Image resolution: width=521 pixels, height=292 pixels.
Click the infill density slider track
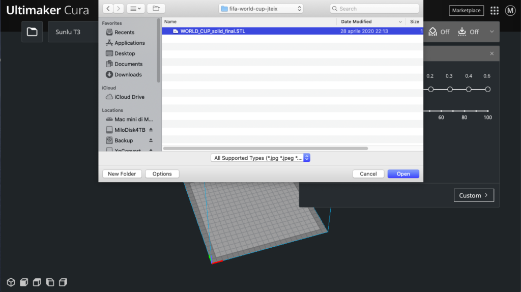(456, 111)
